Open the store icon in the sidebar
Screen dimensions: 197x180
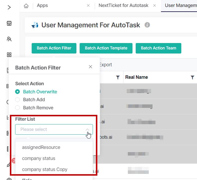point(9,23)
